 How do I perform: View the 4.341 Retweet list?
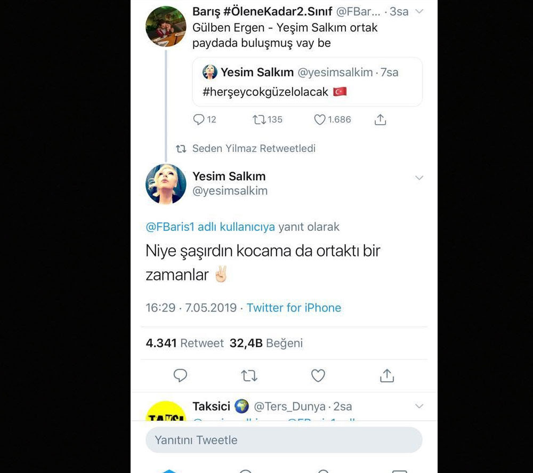(184, 343)
